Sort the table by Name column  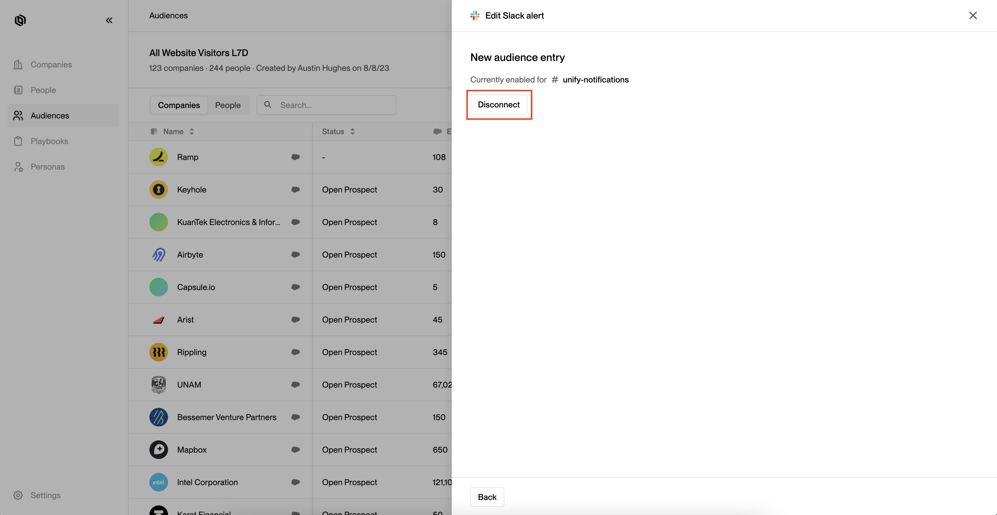tap(192, 132)
